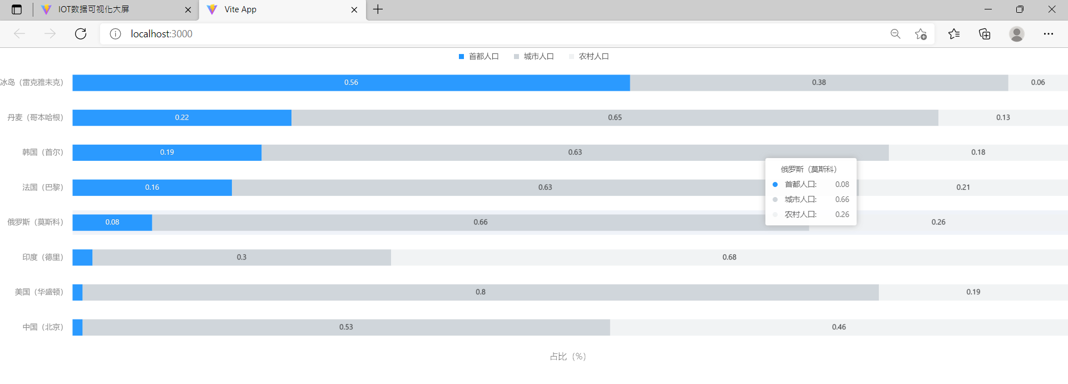This screenshot has width=1068, height=384.
Task: Close the IOT数据可视化大屏 tab
Action: pyautogui.click(x=188, y=9)
